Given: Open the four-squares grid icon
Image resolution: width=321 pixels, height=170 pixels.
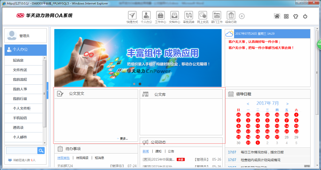Looking at the screenshot, I should [x=286, y=16].
